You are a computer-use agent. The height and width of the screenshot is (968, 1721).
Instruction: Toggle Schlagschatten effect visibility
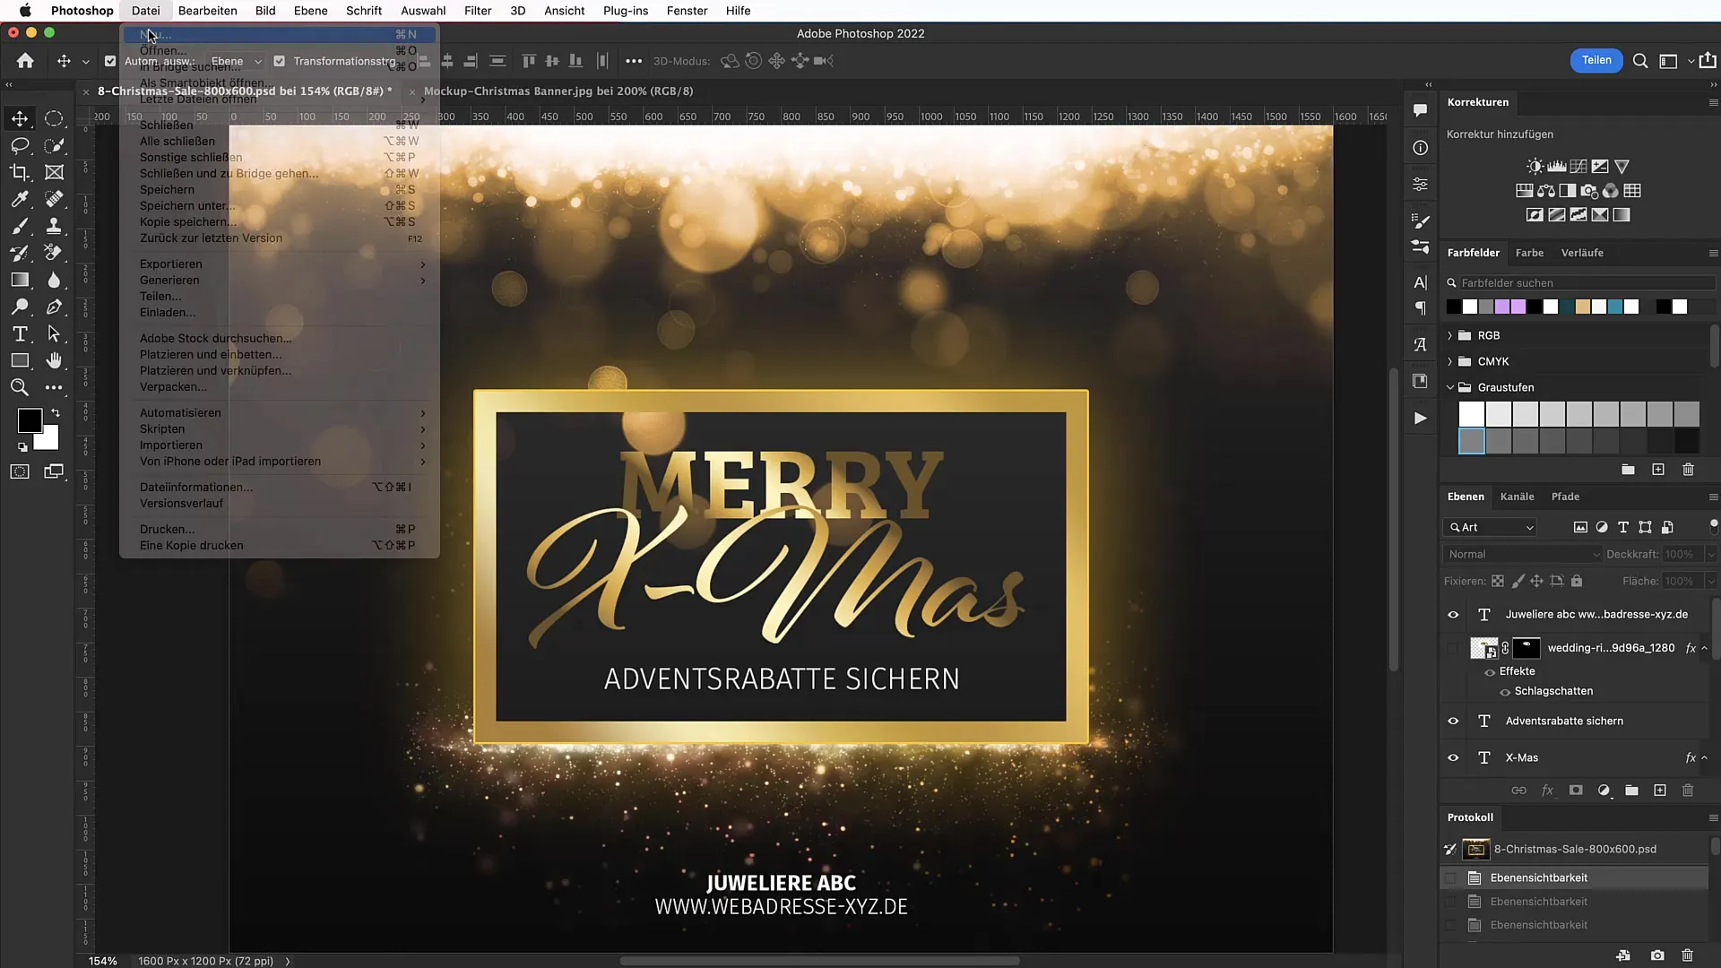(1505, 692)
